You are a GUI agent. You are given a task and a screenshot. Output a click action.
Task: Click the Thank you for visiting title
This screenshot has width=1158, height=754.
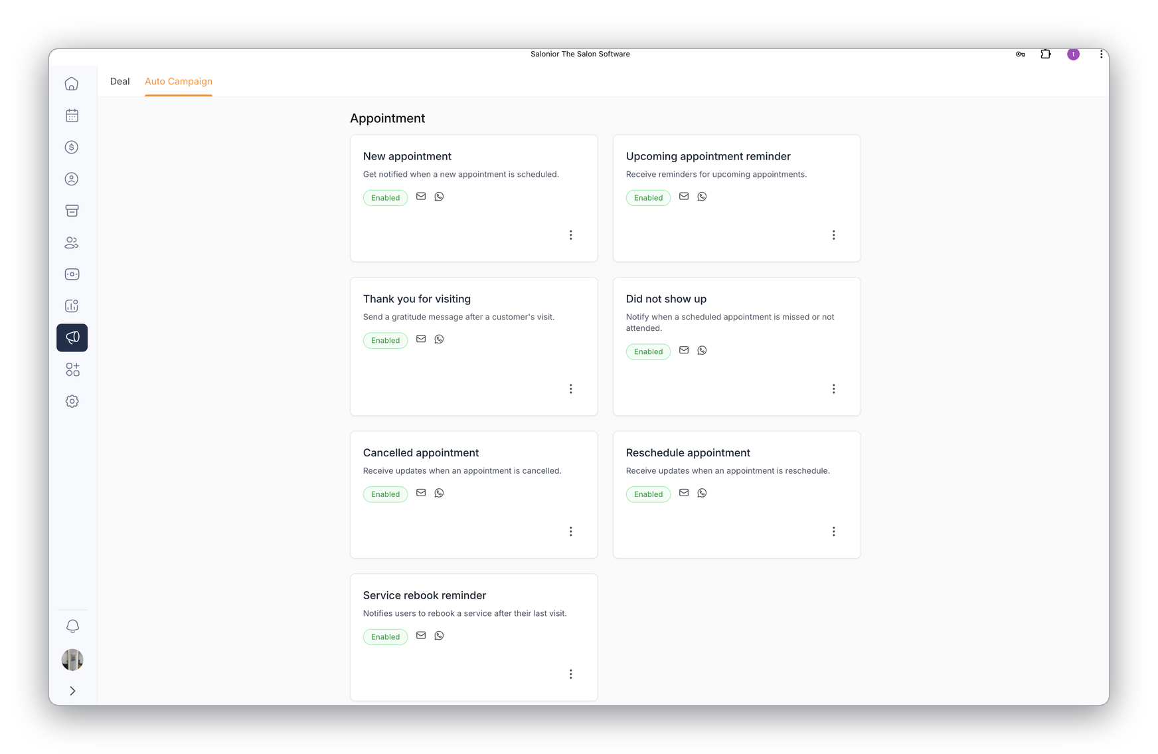(416, 299)
